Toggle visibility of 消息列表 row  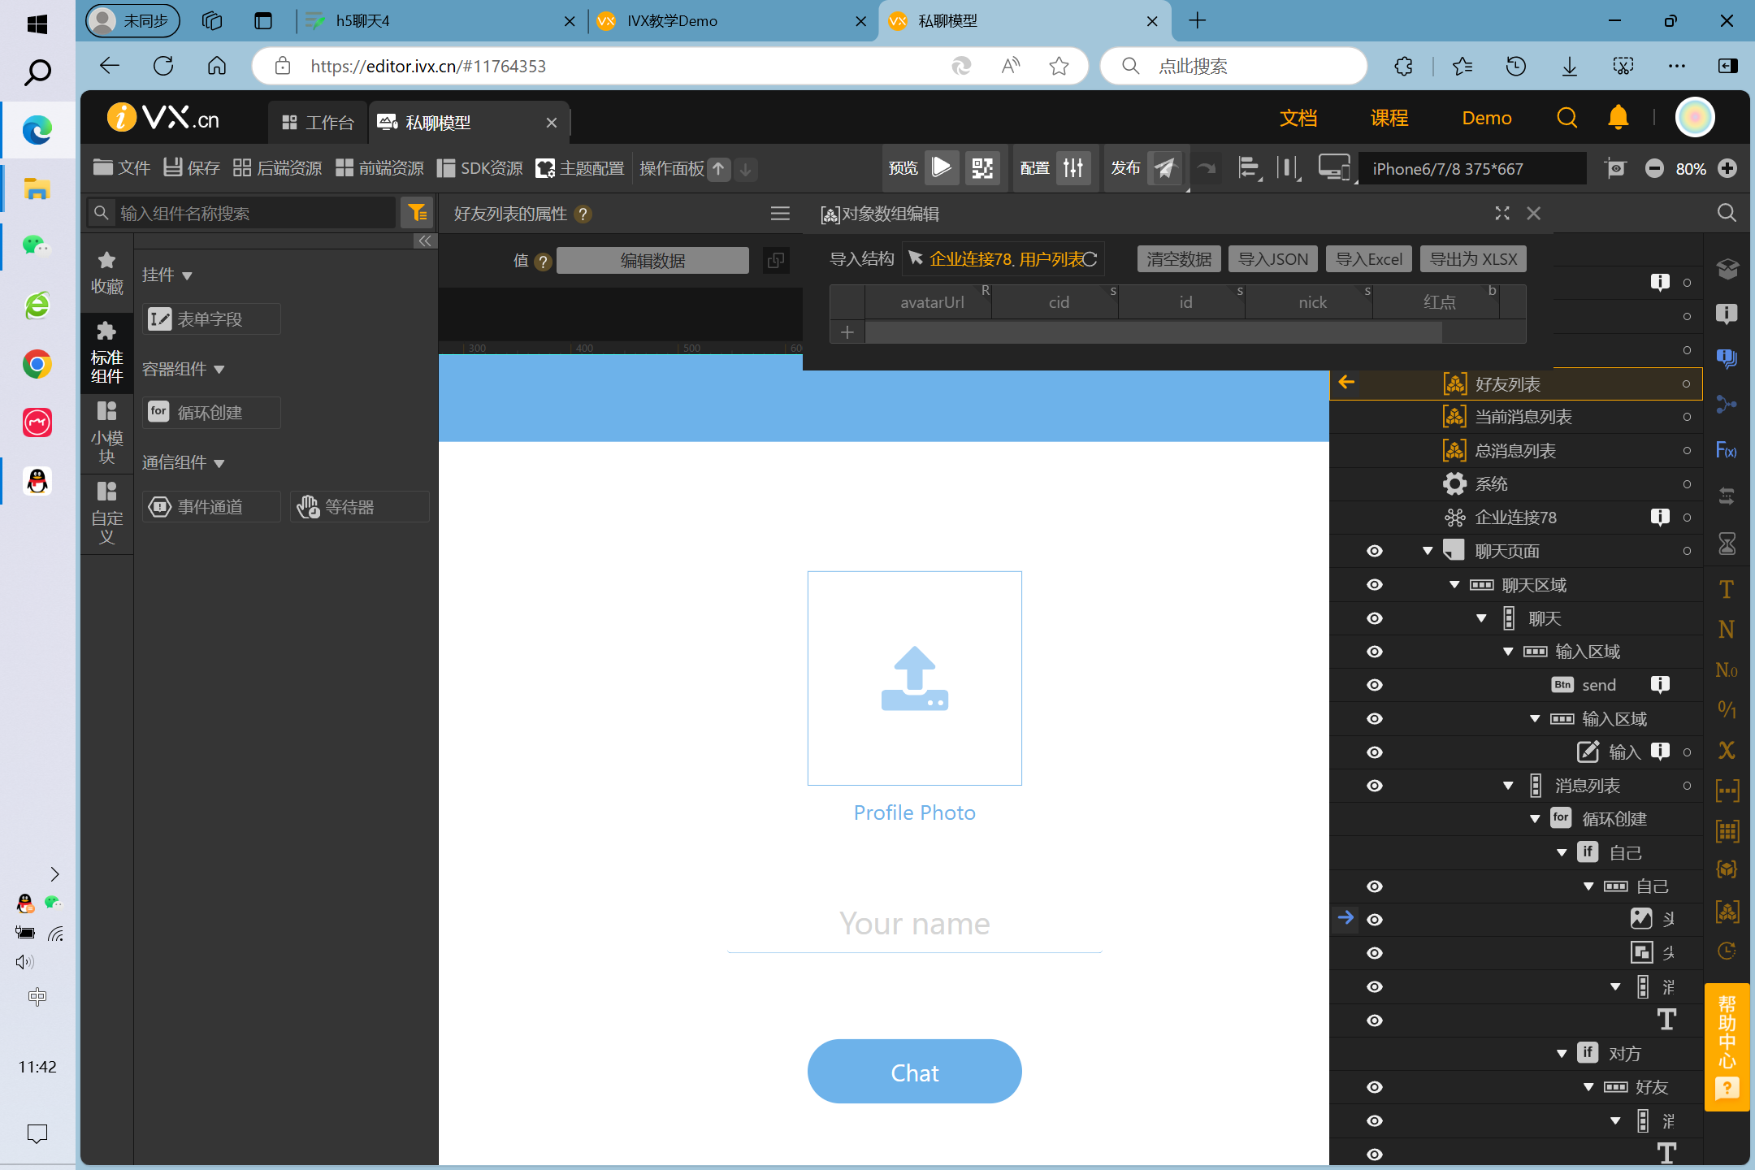tap(1374, 786)
